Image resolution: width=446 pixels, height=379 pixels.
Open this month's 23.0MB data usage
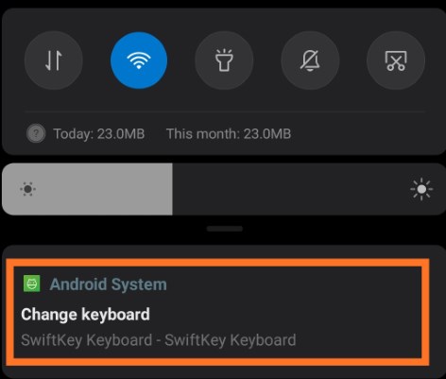(229, 134)
